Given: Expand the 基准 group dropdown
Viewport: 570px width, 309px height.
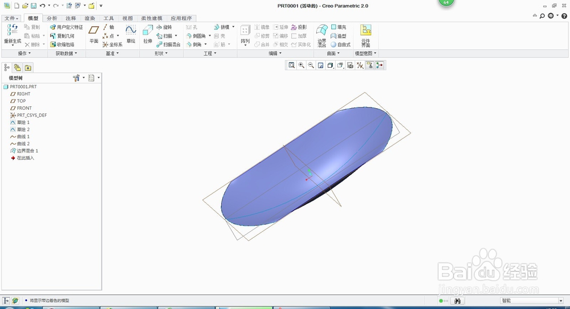Looking at the screenshot, I should pos(112,53).
